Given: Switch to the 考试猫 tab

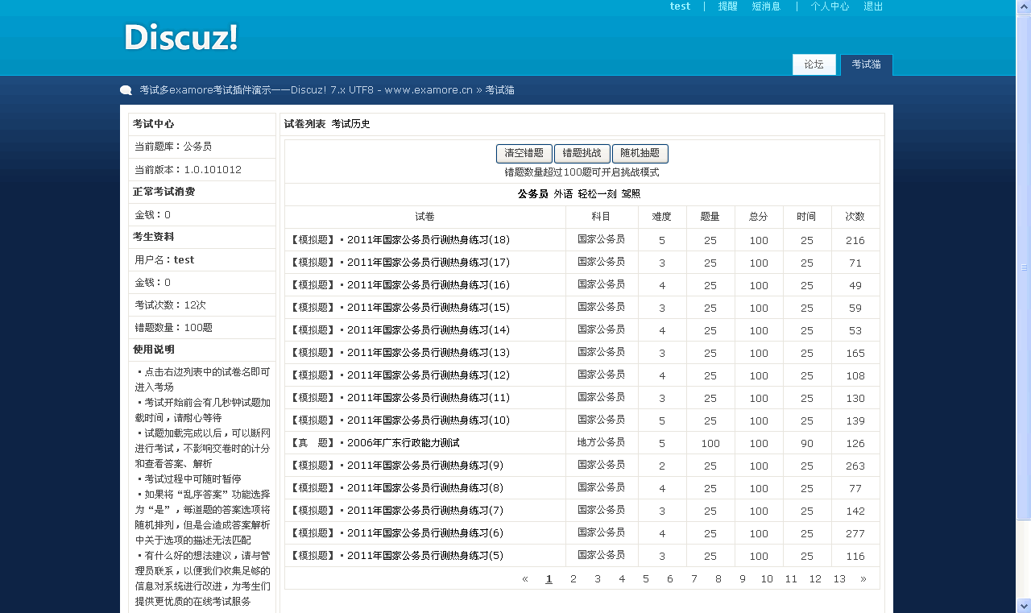Looking at the screenshot, I should (x=866, y=64).
